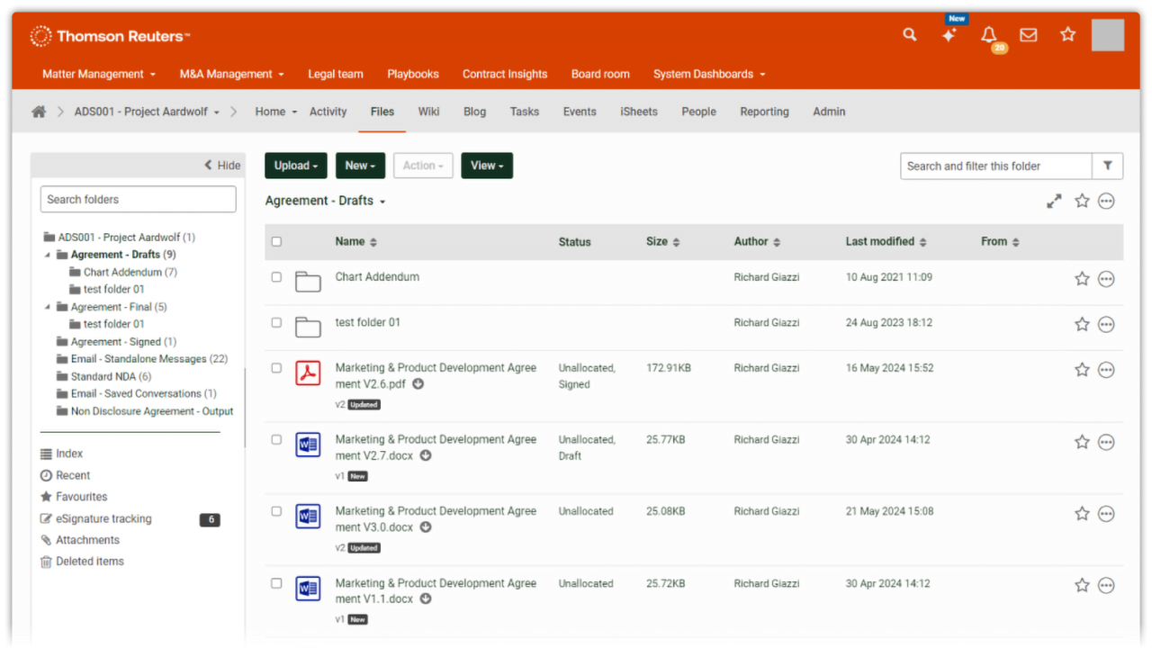Select all files with the header checkbox
The height and width of the screenshot is (648, 1152).
pyautogui.click(x=276, y=241)
